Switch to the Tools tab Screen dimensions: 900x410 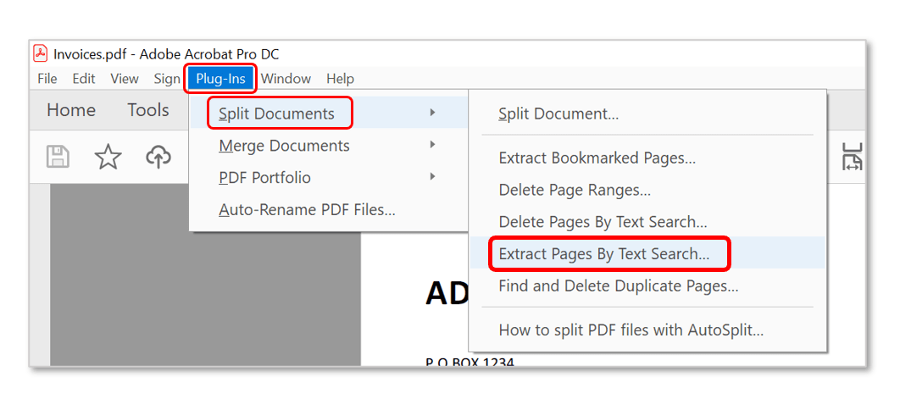coord(148,109)
